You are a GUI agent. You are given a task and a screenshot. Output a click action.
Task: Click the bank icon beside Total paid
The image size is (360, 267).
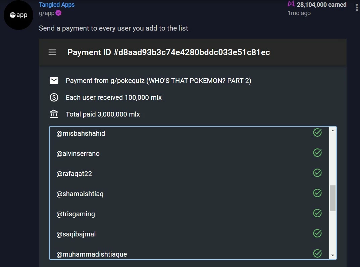(54, 114)
